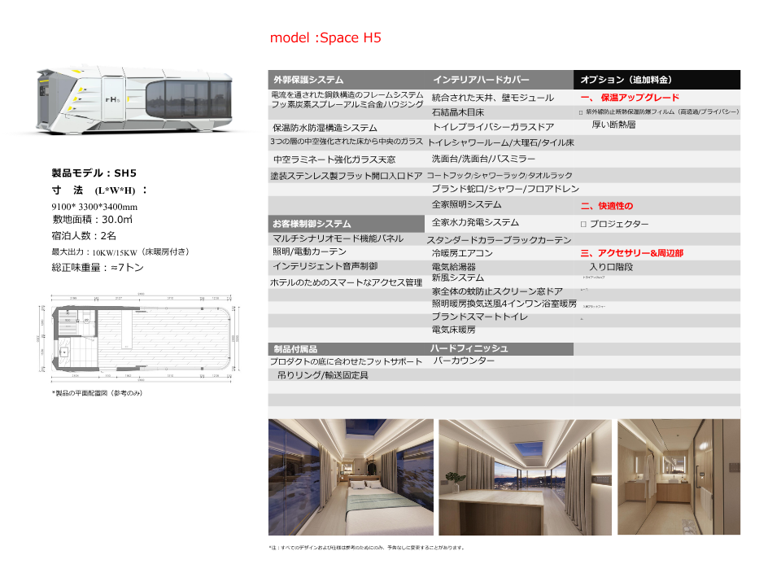Select the 制品付属品 section header
This screenshot has height=586, width=781.
(295, 349)
